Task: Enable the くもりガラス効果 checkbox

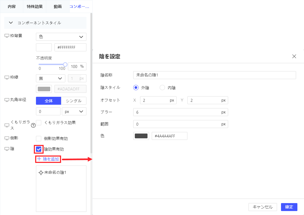Action: pyautogui.click(x=39, y=123)
